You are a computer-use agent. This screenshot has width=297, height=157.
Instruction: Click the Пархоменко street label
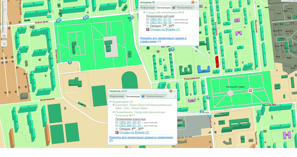(x=192, y=78)
